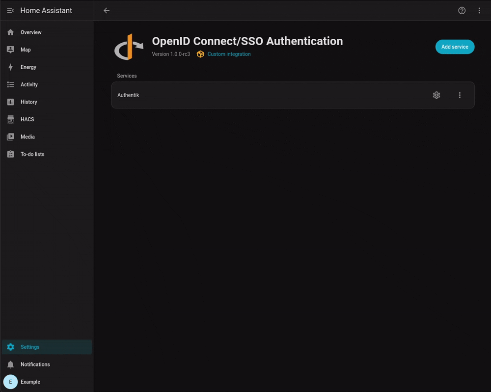Image resolution: width=491 pixels, height=392 pixels.
Task: Click the Overview home icon
Action: 11,32
